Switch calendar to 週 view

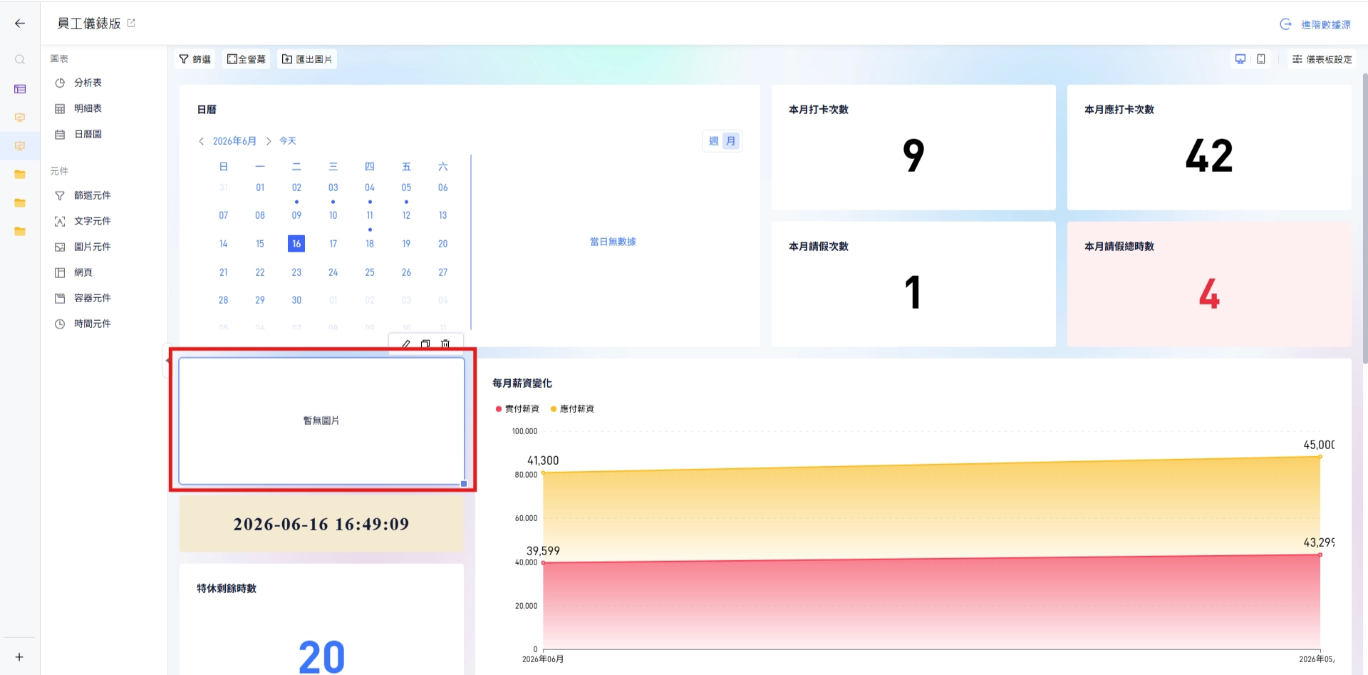(x=713, y=141)
